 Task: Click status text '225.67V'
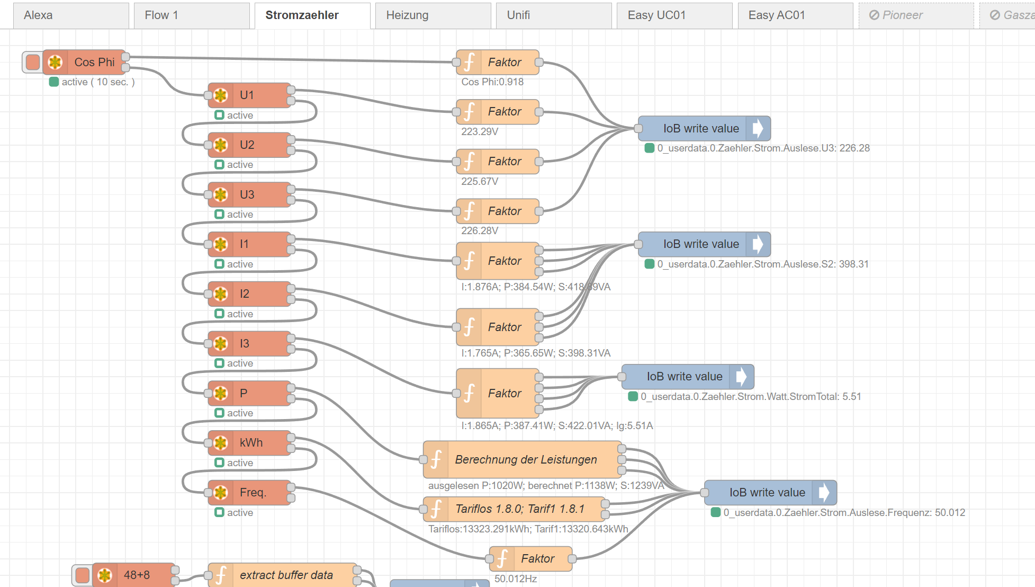coord(480,181)
